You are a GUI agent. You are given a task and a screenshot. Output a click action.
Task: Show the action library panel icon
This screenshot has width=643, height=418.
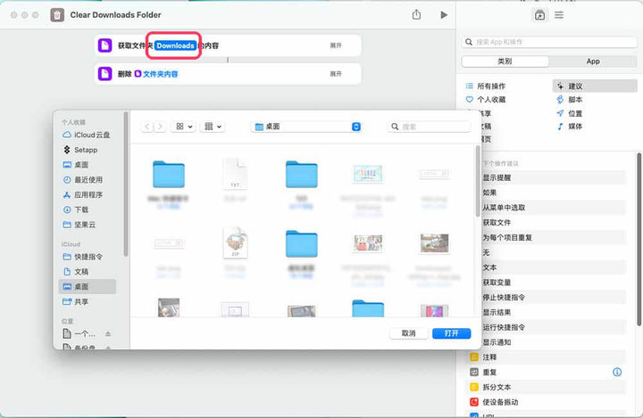(x=539, y=15)
